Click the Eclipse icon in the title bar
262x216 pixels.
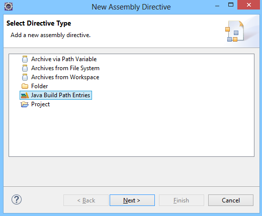(9, 7)
